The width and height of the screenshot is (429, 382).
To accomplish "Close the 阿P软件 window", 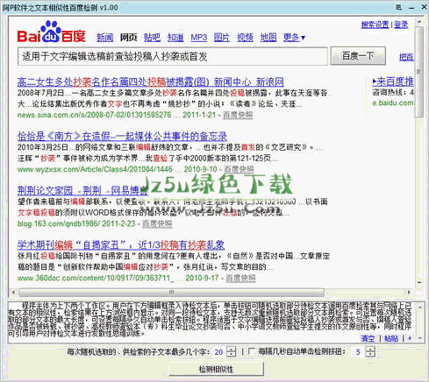I will coord(424,7).
